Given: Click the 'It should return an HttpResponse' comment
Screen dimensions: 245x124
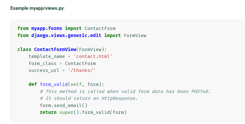Looking at the screenshot, I should click(x=89, y=98).
